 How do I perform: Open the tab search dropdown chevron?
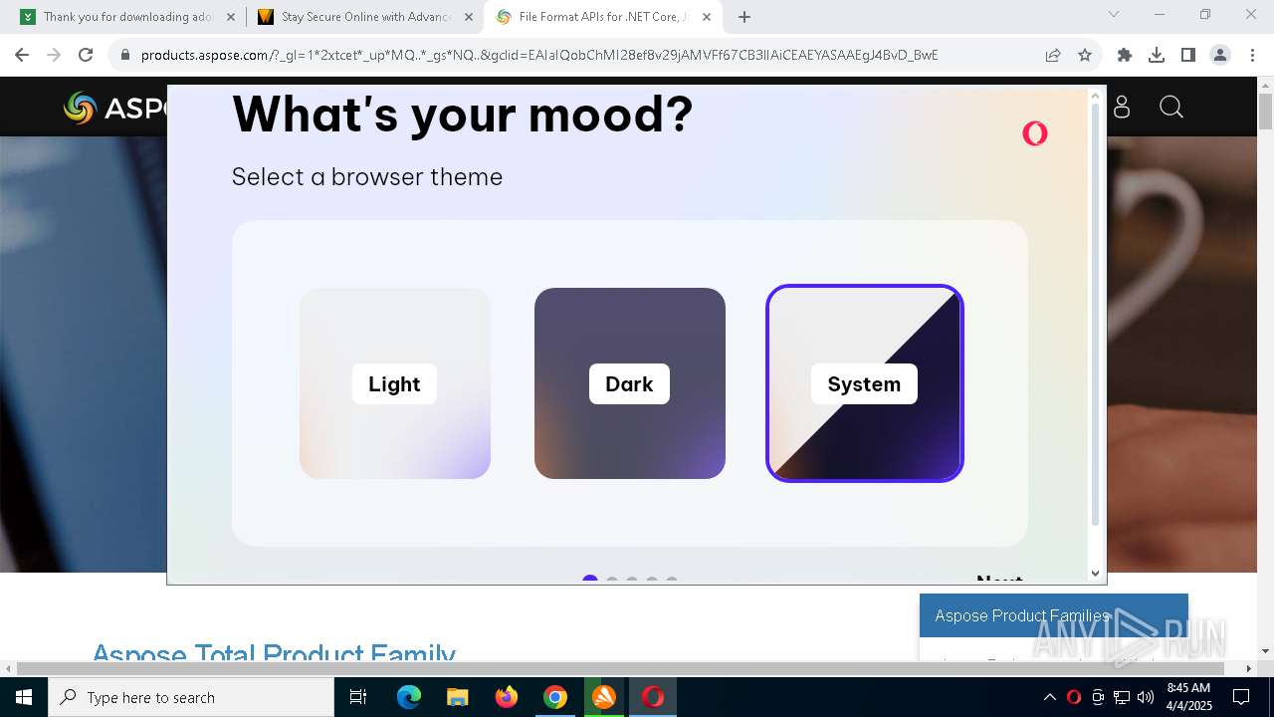click(1114, 15)
